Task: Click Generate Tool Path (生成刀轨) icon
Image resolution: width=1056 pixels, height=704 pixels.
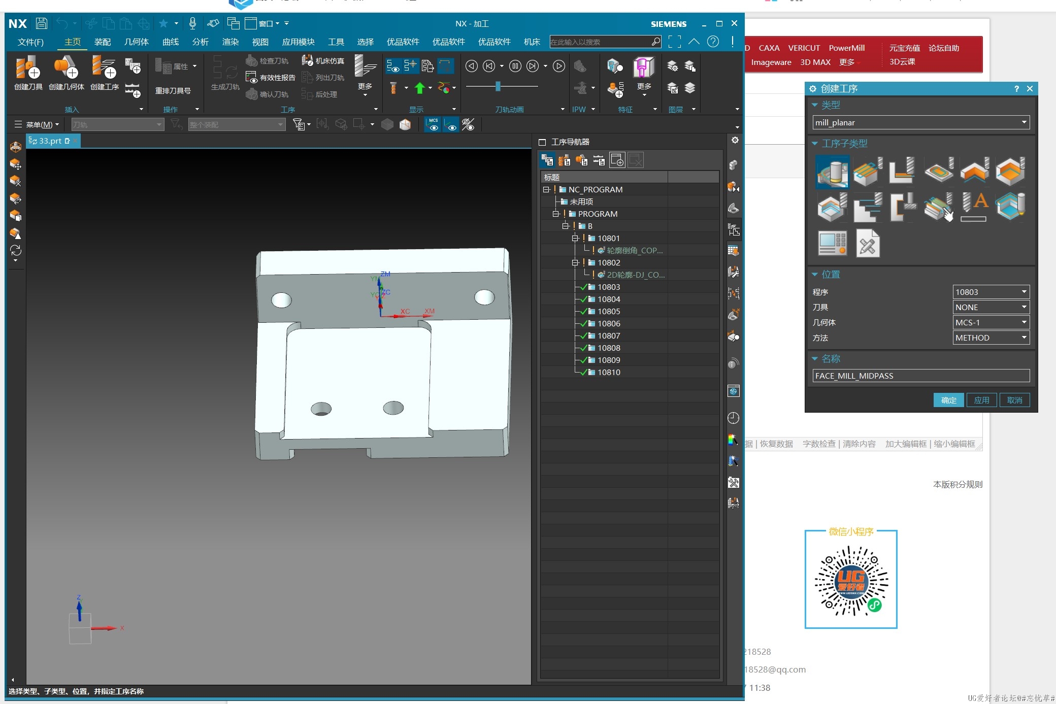Action: (225, 74)
